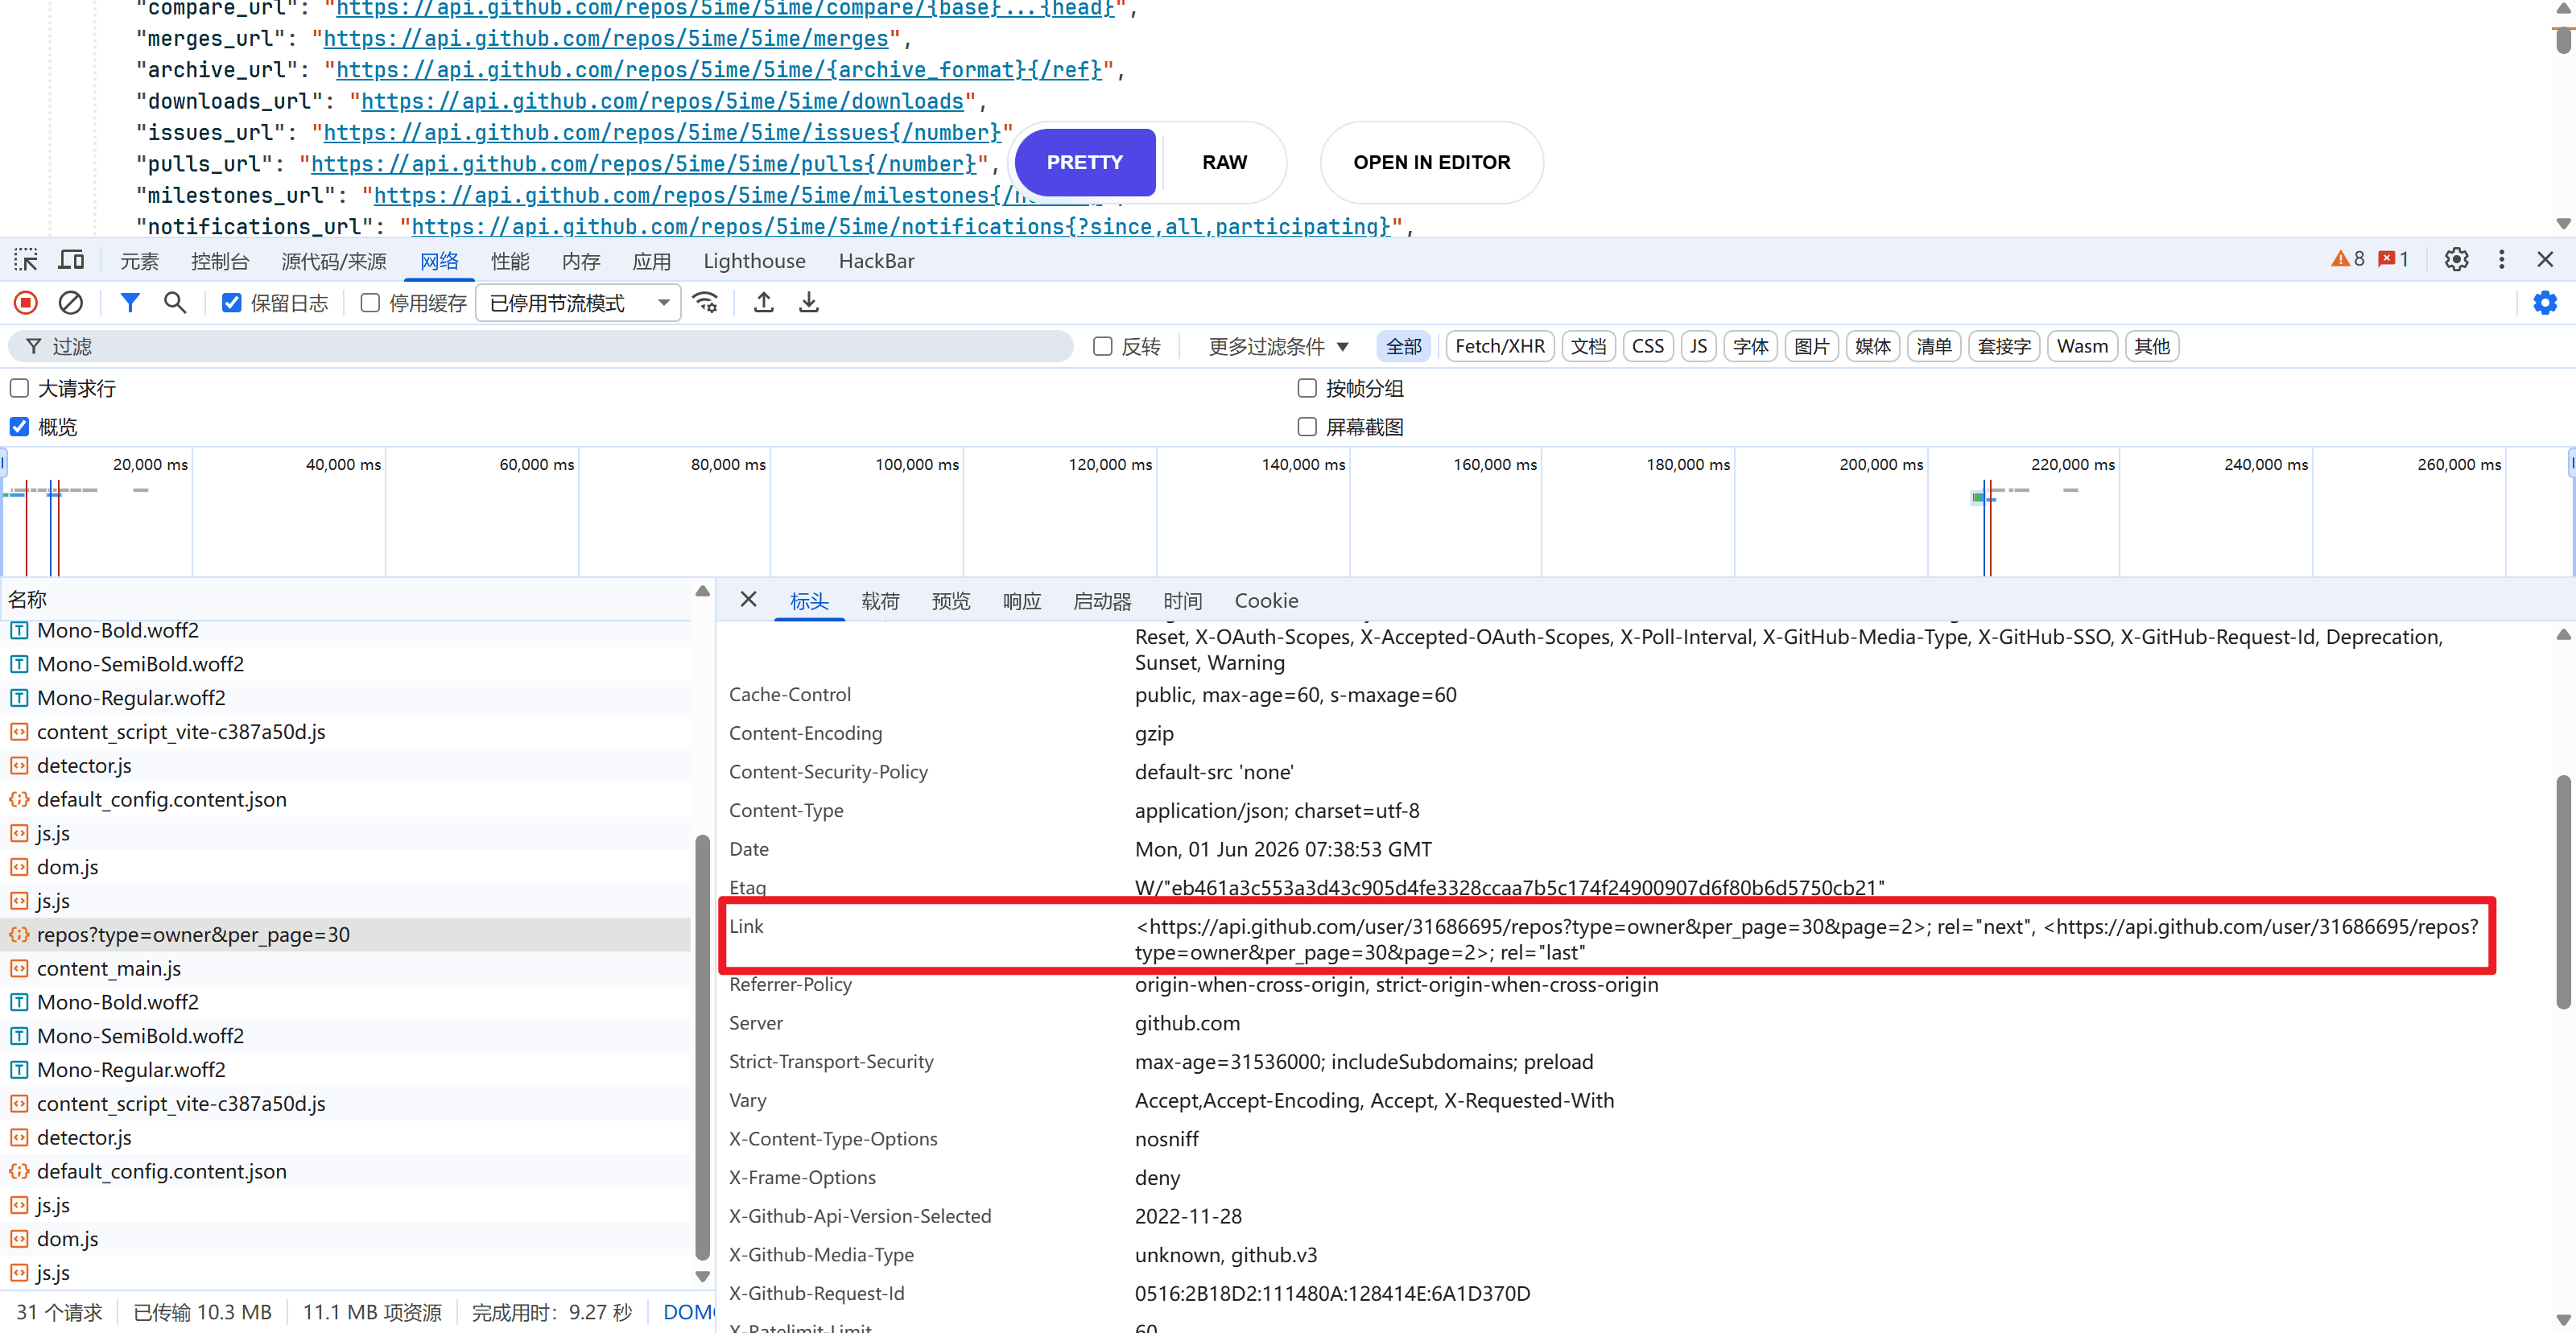The image size is (2576, 1333).
Task: Click the headers pane scrollbar thumb
Action: point(2563,892)
